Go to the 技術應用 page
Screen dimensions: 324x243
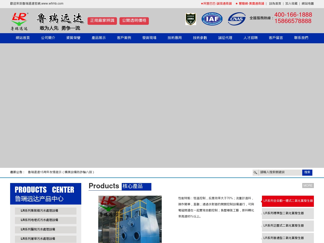click(x=175, y=38)
